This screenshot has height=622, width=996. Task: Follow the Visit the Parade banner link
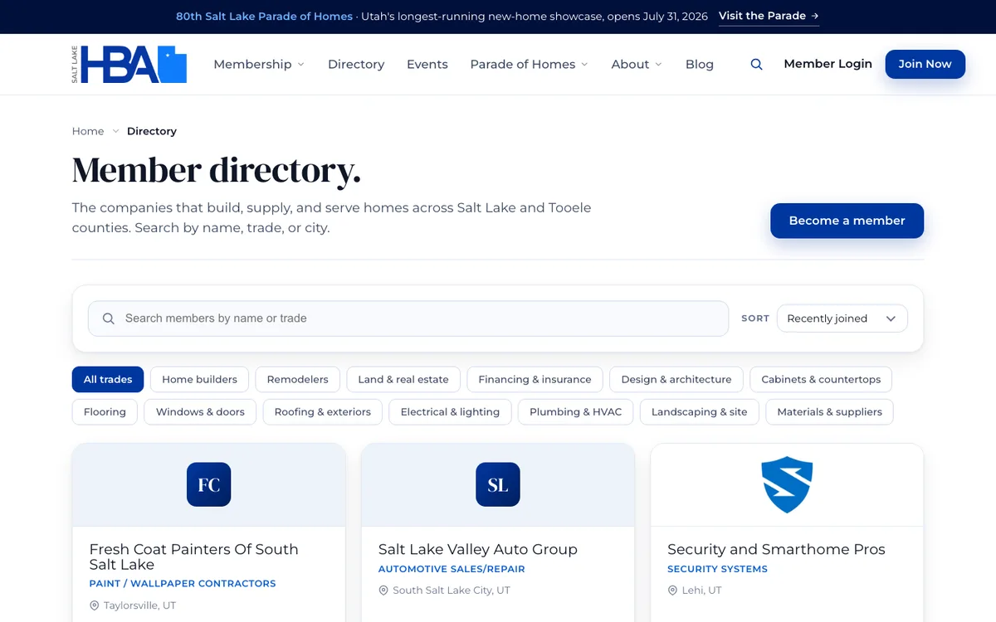[769, 16]
